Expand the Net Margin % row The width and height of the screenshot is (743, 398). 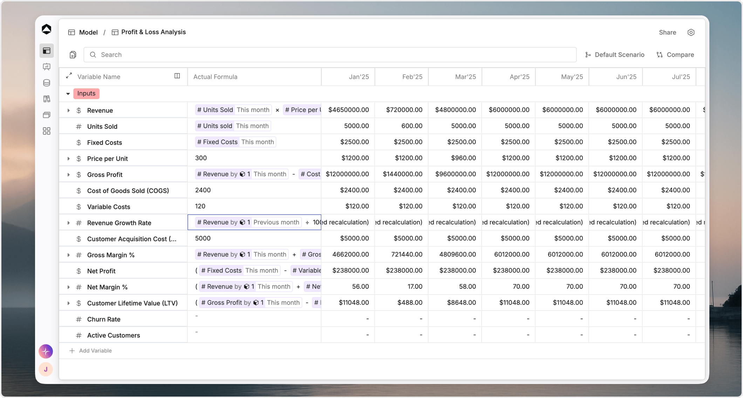pyautogui.click(x=69, y=287)
